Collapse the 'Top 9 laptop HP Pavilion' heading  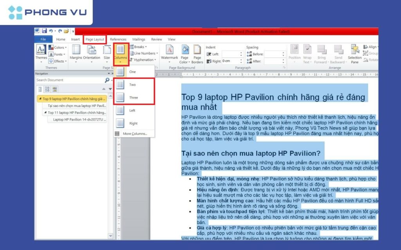(x=40, y=99)
